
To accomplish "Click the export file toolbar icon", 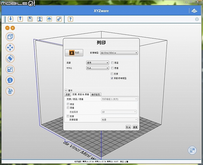I will (x=20, y=19).
